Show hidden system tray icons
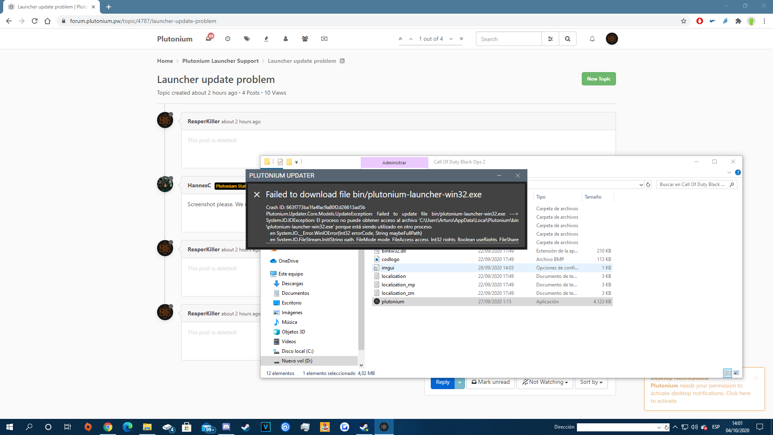Image resolution: width=773 pixels, height=435 pixels. (x=675, y=427)
